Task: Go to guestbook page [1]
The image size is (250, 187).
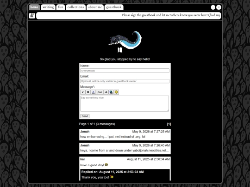Action: click(169, 124)
